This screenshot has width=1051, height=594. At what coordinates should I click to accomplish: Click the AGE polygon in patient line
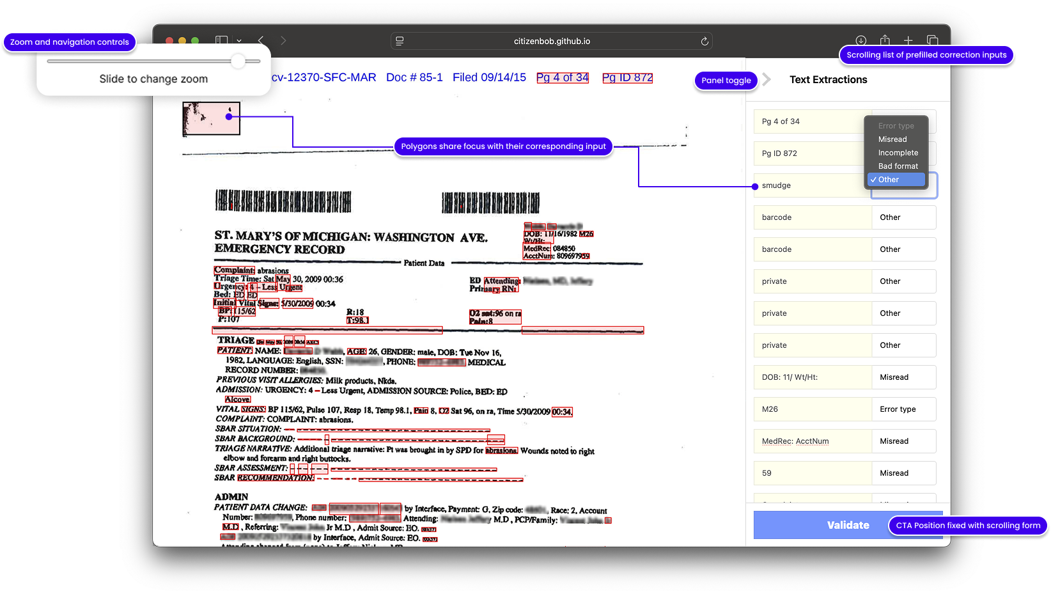pyautogui.click(x=357, y=352)
